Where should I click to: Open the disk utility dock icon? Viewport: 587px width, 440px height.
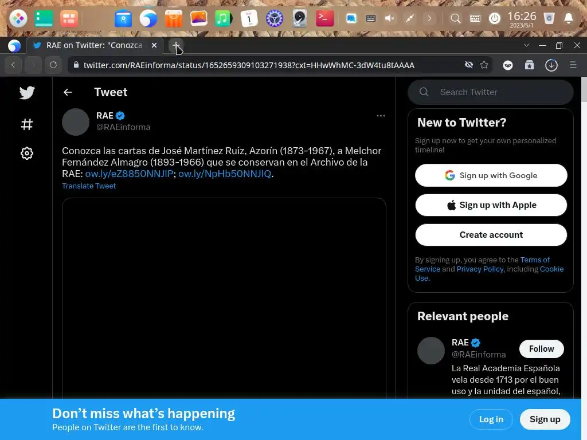[299, 18]
